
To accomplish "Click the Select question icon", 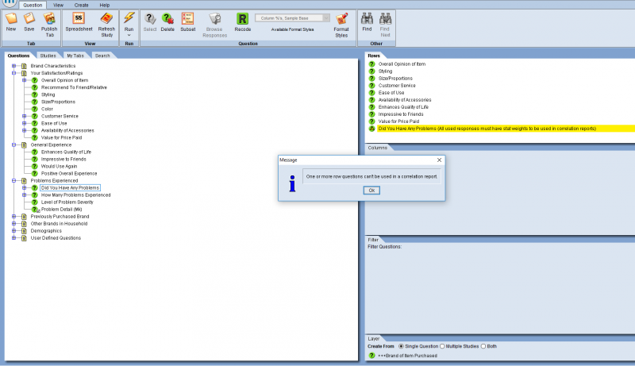I will tap(150, 18).
